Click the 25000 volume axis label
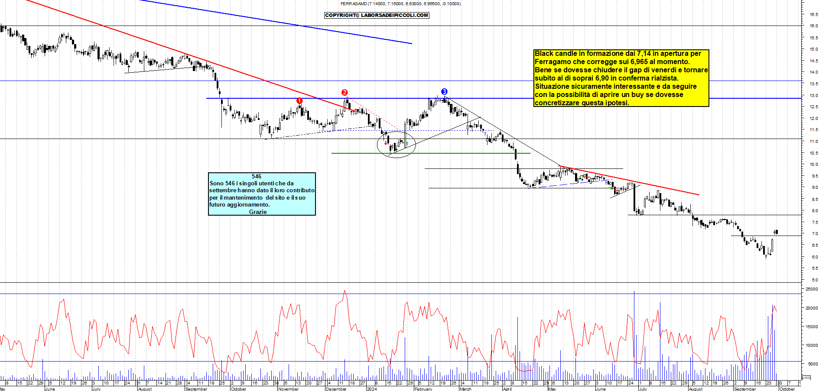 coord(812,289)
